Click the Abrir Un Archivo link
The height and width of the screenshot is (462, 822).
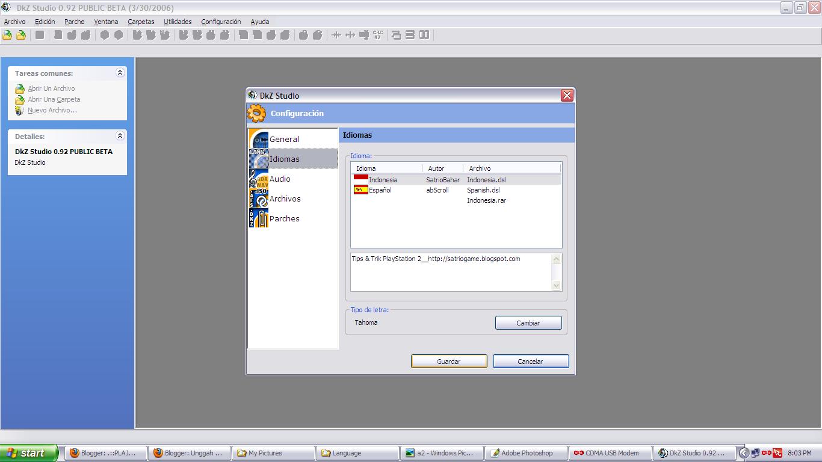(51, 88)
